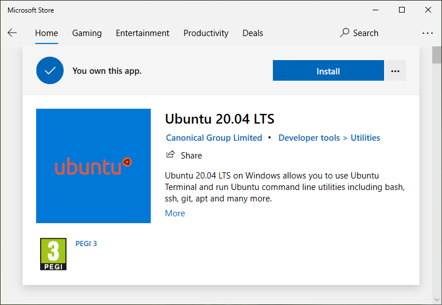Click the vertical scrollbar thumb

[437, 55]
